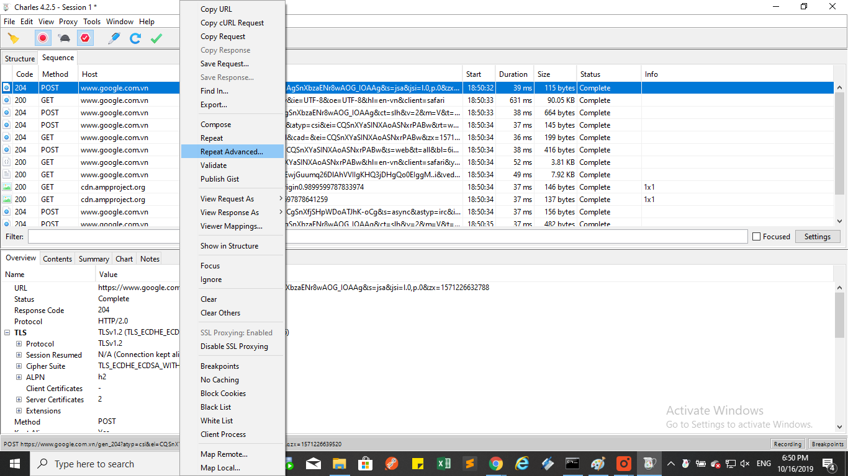Open Paint from the taskbar
Screen dimensions: 848x476
click(x=598, y=464)
